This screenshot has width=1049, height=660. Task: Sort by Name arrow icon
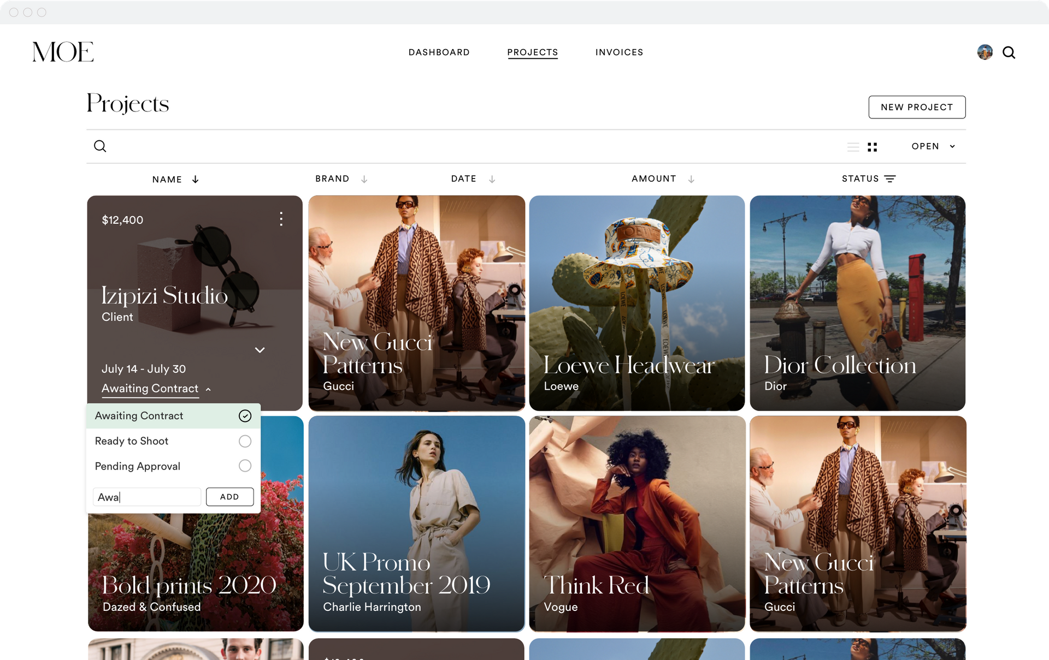pos(196,180)
